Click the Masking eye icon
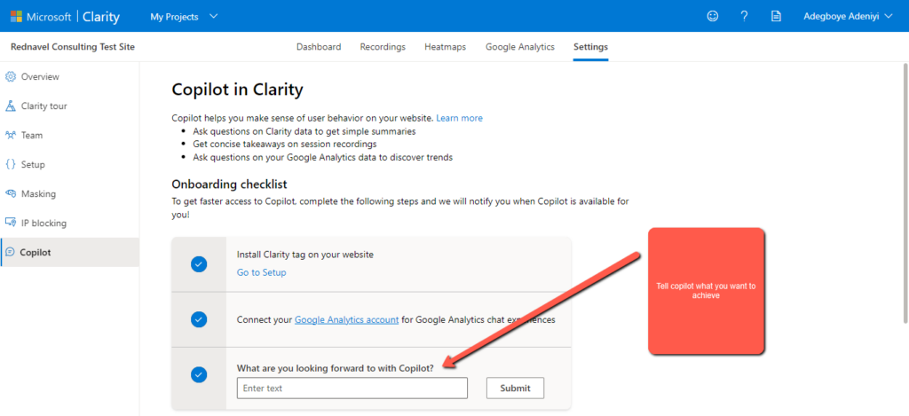The image size is (909, 416). coord(11,193)
